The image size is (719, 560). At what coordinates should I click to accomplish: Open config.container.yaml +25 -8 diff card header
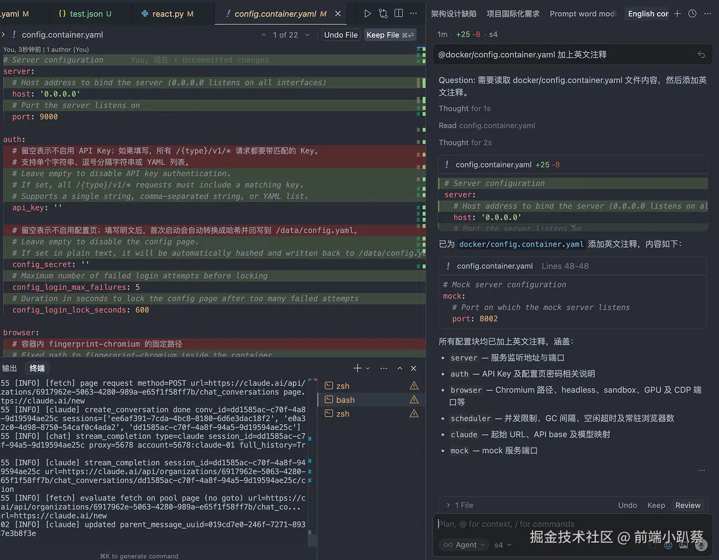(x=573, y=165)
